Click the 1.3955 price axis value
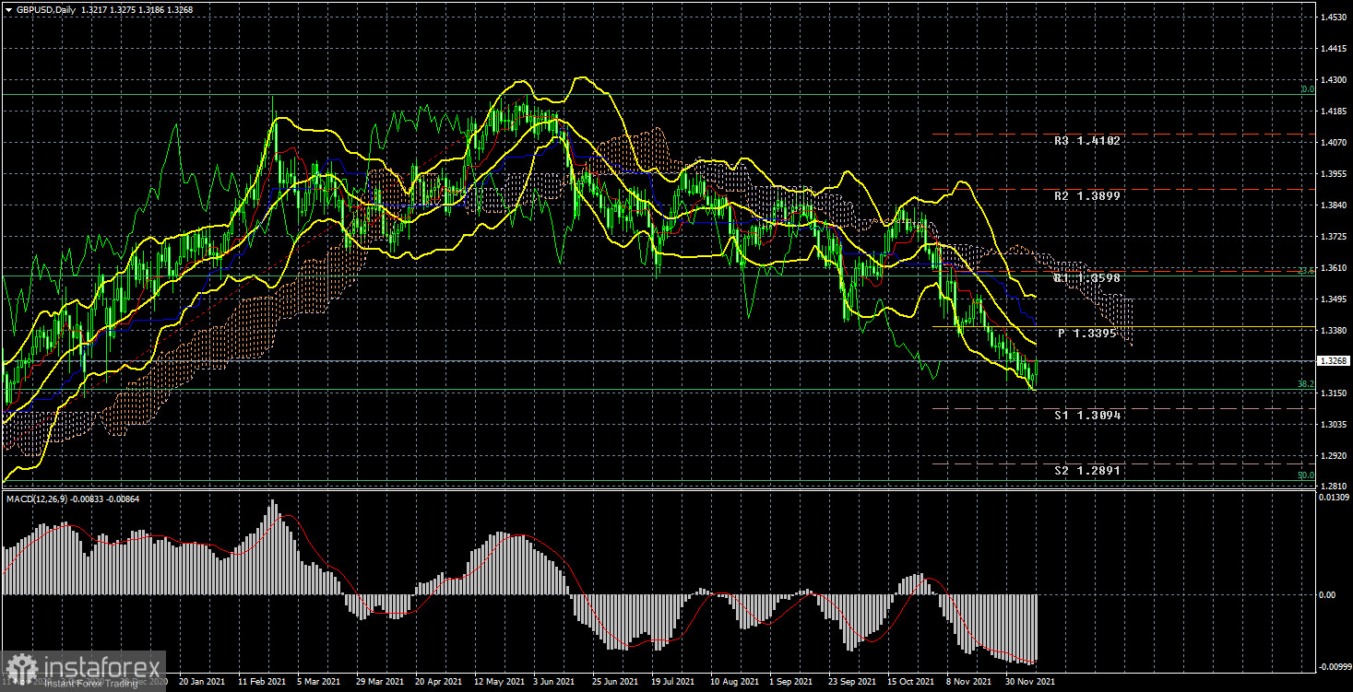Viewport: 1353px width, 692px height. pyautogui.click(x=1334, y=174)
